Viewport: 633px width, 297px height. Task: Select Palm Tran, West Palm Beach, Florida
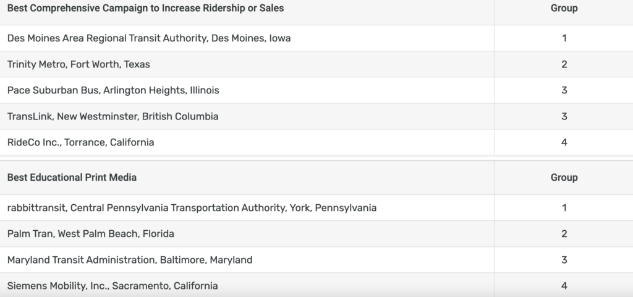point(91,234)
